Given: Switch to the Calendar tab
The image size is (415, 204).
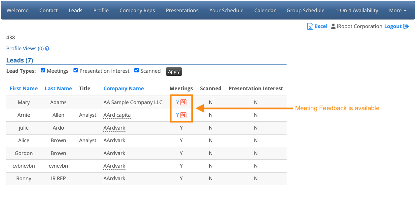Looking at the screenshot, I should tap(265, 11).
